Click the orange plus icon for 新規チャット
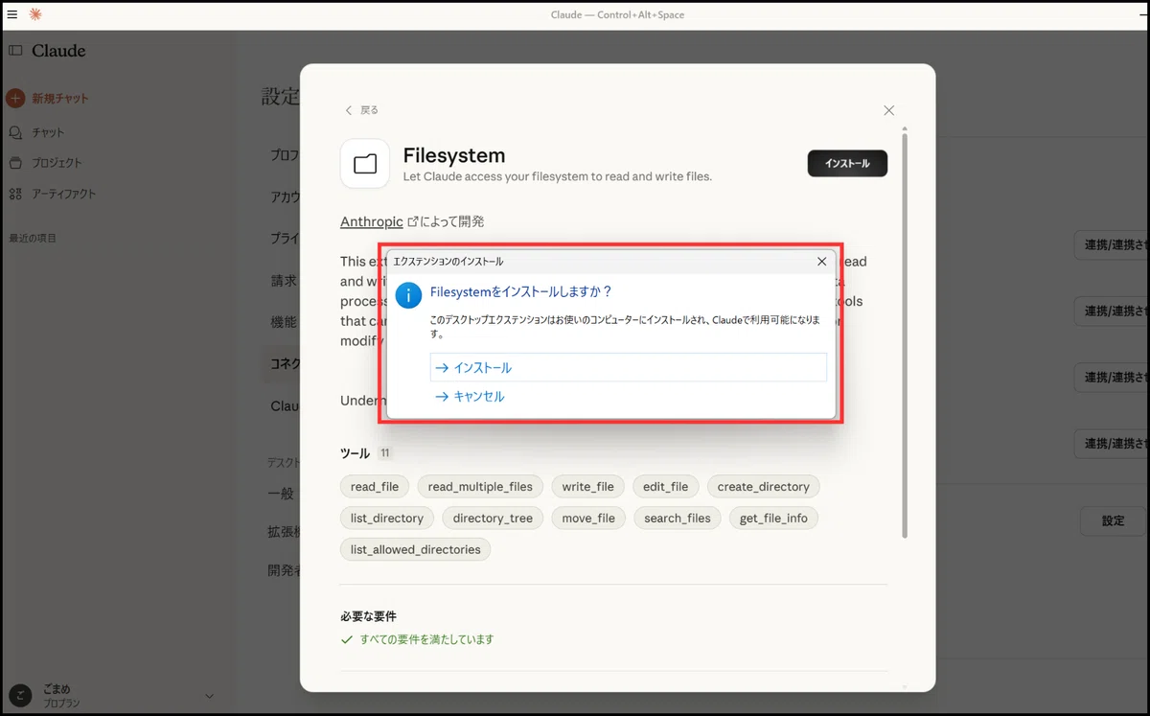 tap(15, 98)
